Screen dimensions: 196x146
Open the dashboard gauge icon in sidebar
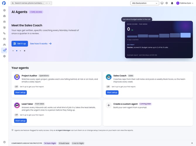(x=4, y=10)
